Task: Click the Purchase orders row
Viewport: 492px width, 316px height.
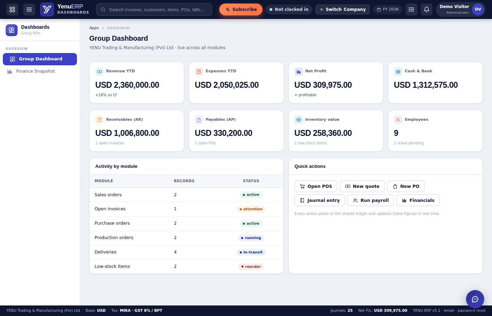Action: click(x=186, y=224)
